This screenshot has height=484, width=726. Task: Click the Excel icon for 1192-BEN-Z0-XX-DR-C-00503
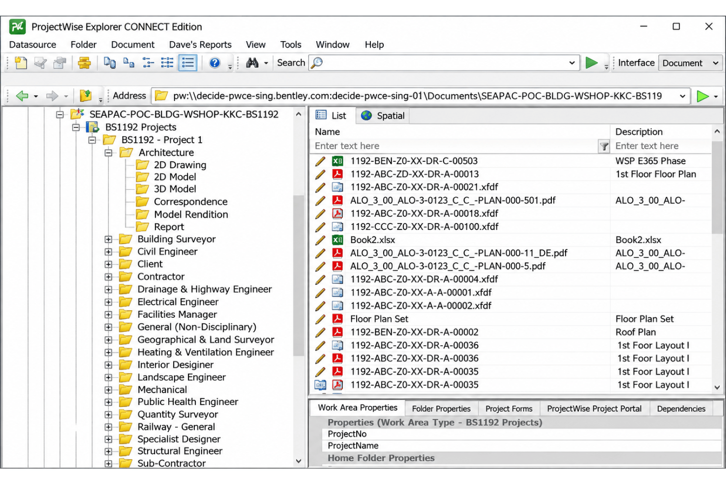(337, 161)
